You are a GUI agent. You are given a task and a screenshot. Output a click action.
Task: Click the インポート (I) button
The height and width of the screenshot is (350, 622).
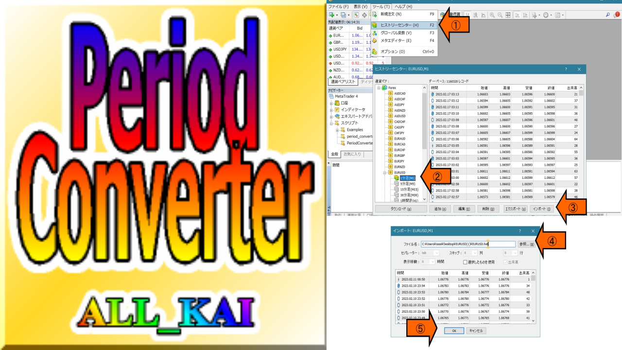542,209
